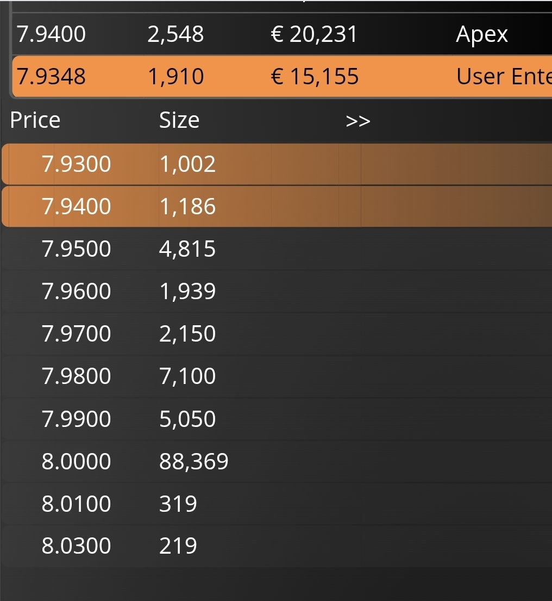The height and width of the screenshot is (601, 552).
Task: Select the 7.9500 price level
Action: (76, 249)
